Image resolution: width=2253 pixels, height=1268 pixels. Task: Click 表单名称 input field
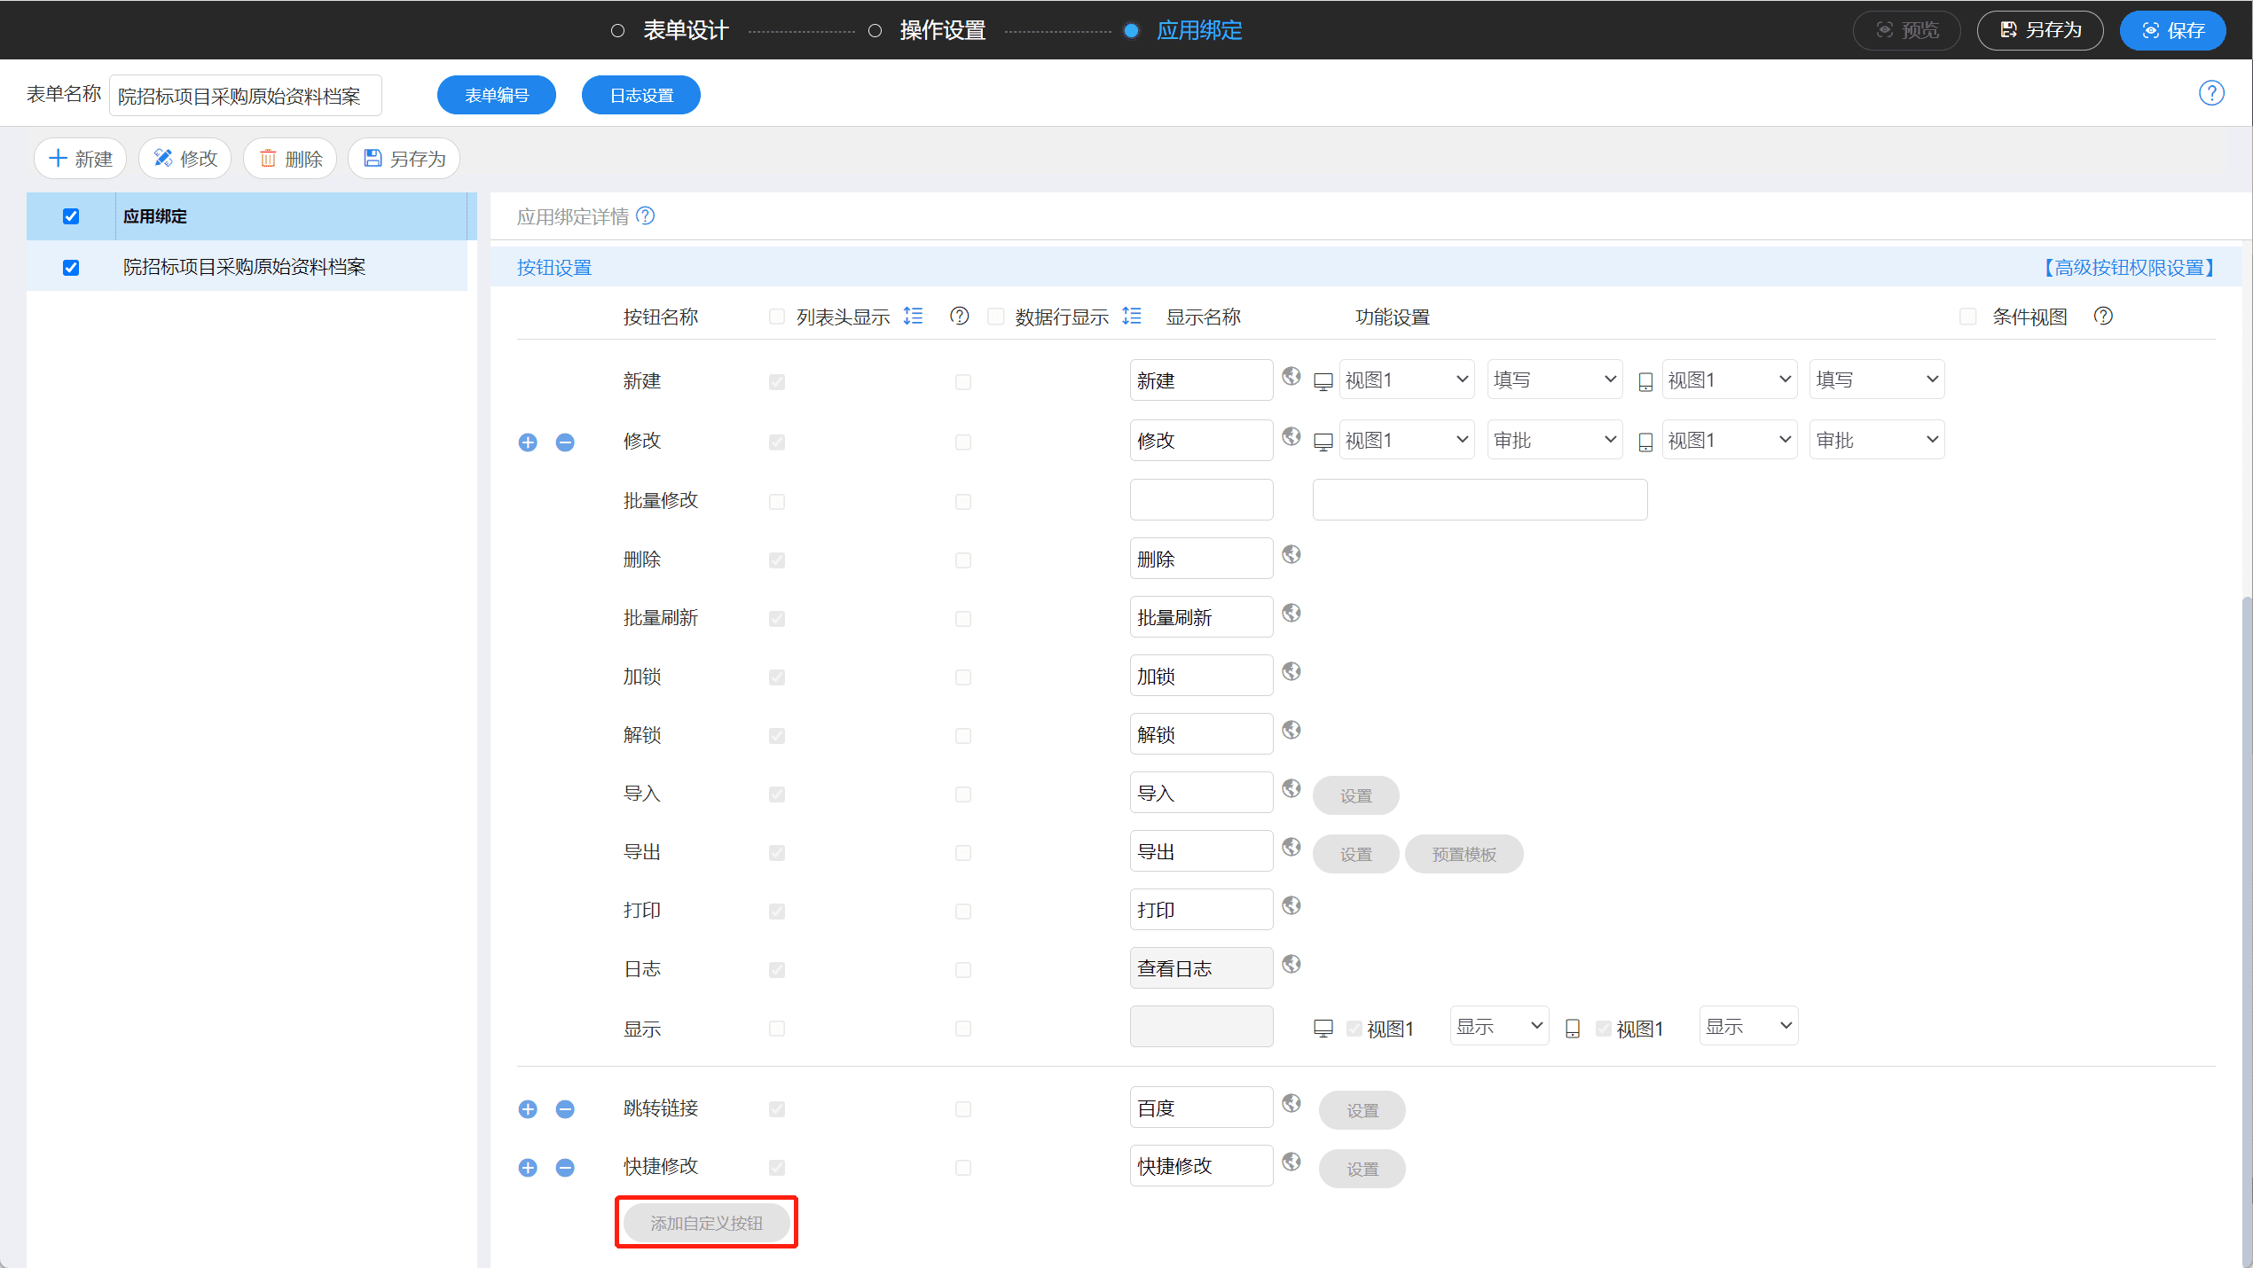pyautogui.click(x=246, y=96)
